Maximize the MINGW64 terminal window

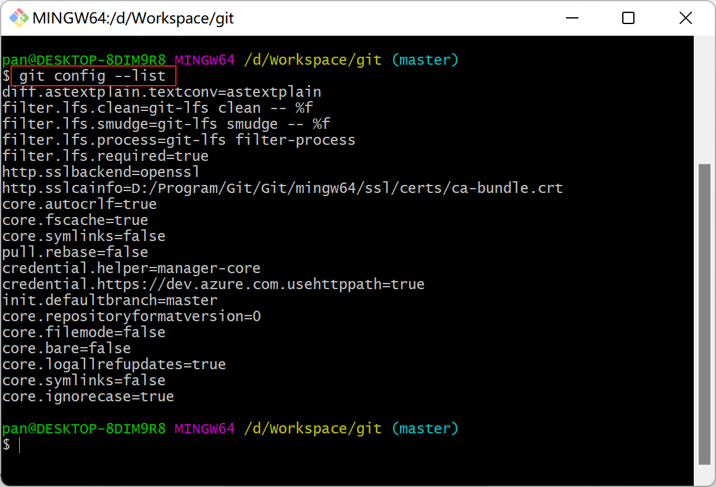628,18
